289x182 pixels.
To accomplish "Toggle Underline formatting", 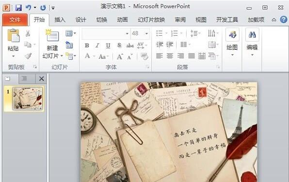I will coord(108,45).
